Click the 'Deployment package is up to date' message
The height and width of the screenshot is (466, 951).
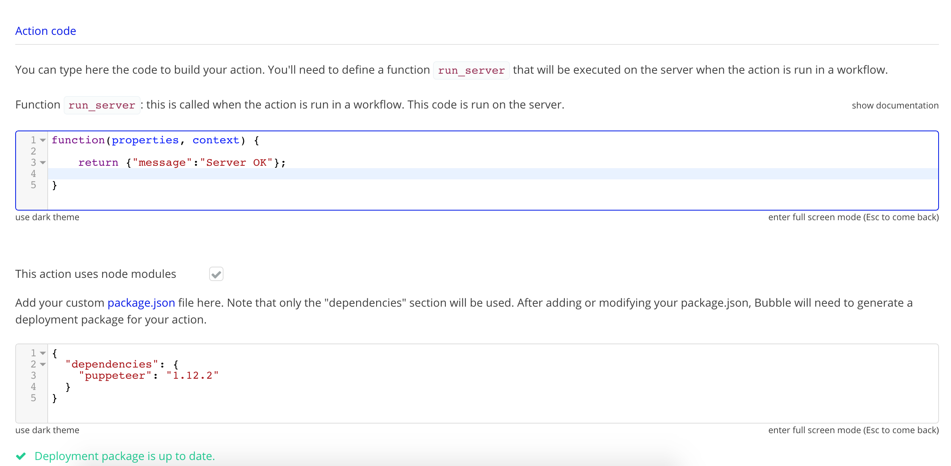point(125,456)
